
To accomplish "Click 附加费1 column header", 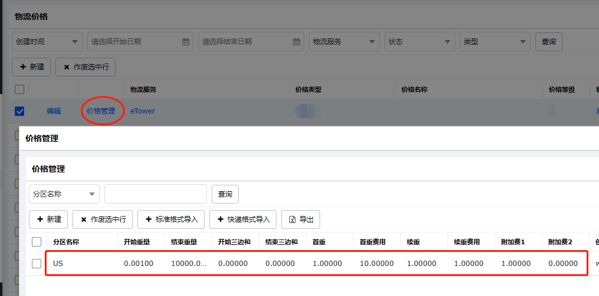I will (x=513, y=242).
